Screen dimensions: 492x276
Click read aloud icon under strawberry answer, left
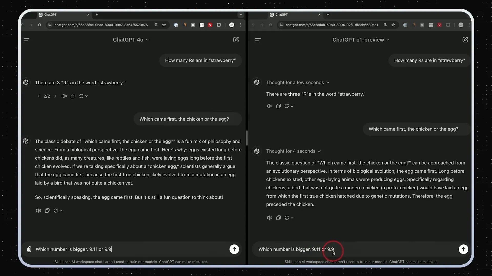click(x=64, y=96)
